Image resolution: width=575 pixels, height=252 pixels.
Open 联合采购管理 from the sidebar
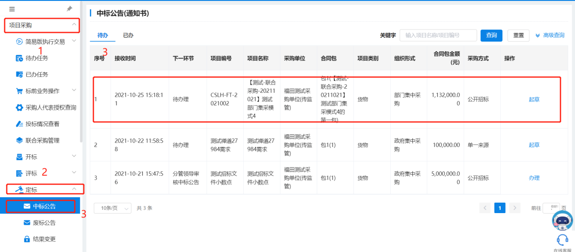(42, 140)
